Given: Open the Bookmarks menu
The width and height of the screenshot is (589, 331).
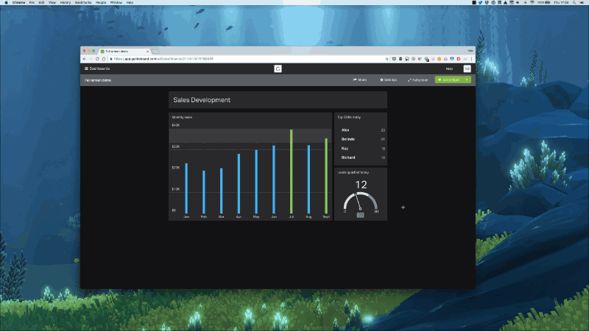Looking at the screenshot, I should (x=83, y=2).
